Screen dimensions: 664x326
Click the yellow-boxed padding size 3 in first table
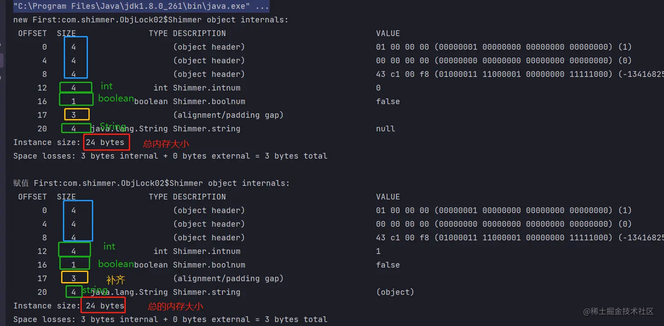tap(74, 115)
